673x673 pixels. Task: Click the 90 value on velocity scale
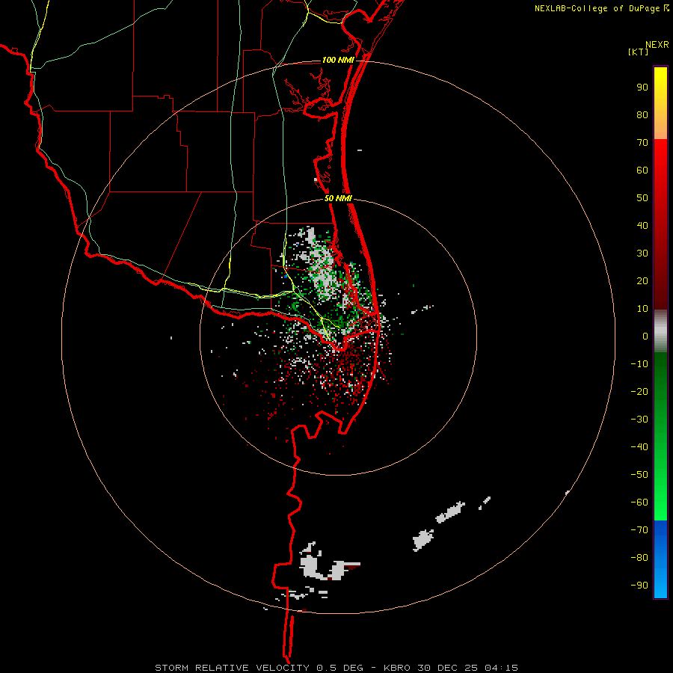coord(642,87)
